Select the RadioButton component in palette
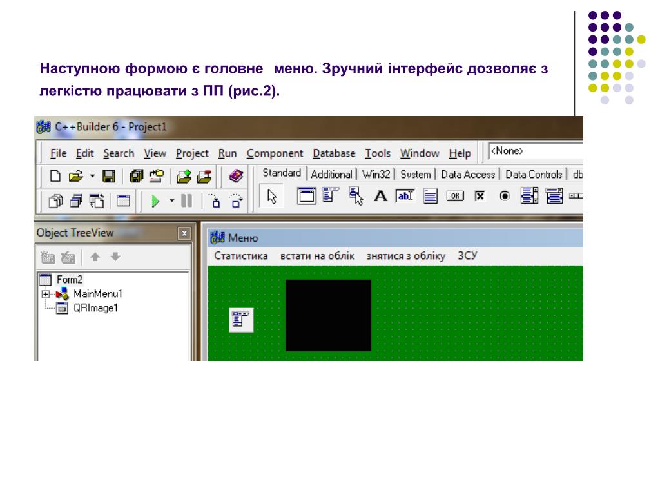 point(504,196)
